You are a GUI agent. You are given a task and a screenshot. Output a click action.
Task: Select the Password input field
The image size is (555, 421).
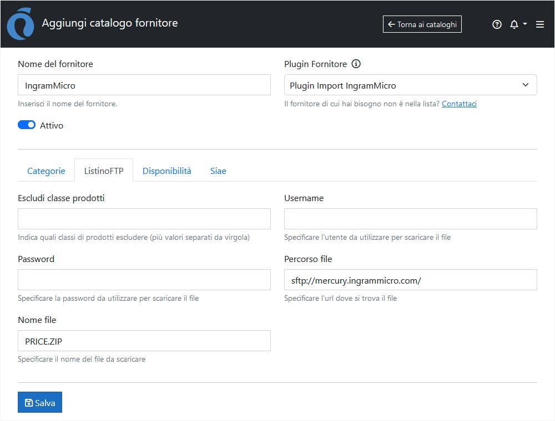[144, 280]
